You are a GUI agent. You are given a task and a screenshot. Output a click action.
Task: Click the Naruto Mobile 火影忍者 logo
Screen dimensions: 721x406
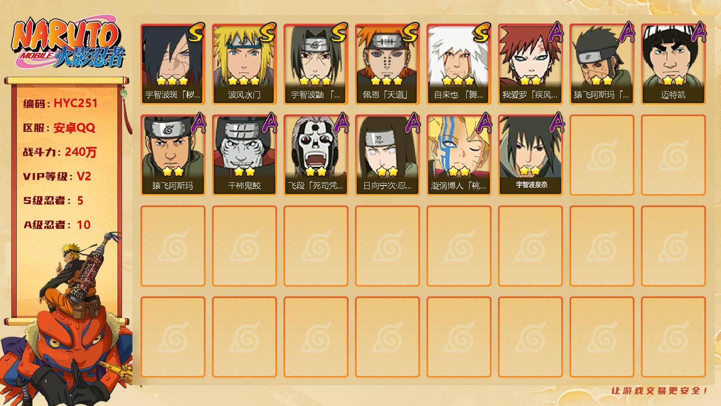[x=69, y=44]
